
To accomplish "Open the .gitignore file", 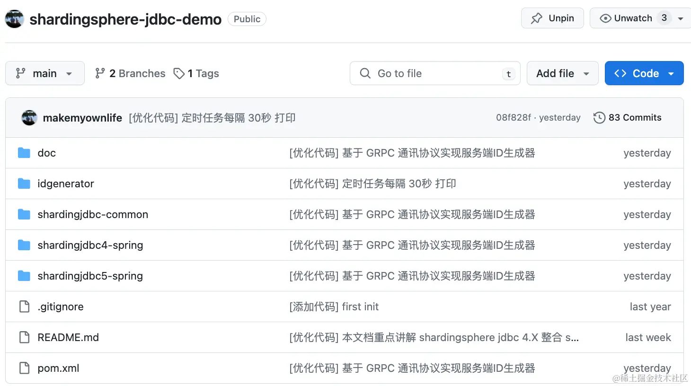I will (x=61, y=307).
